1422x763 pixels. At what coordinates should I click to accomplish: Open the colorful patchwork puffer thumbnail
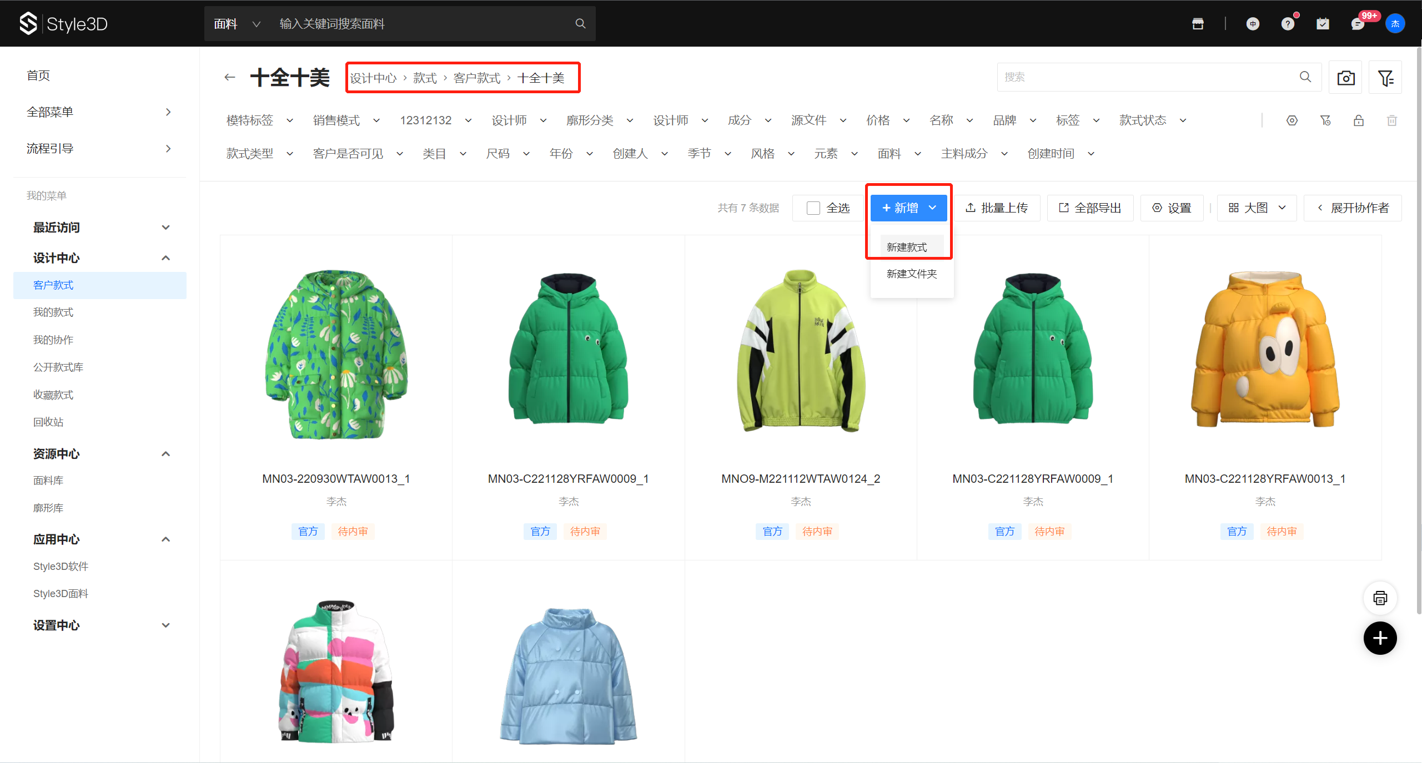pyautogui.click(x=336, y=671)
